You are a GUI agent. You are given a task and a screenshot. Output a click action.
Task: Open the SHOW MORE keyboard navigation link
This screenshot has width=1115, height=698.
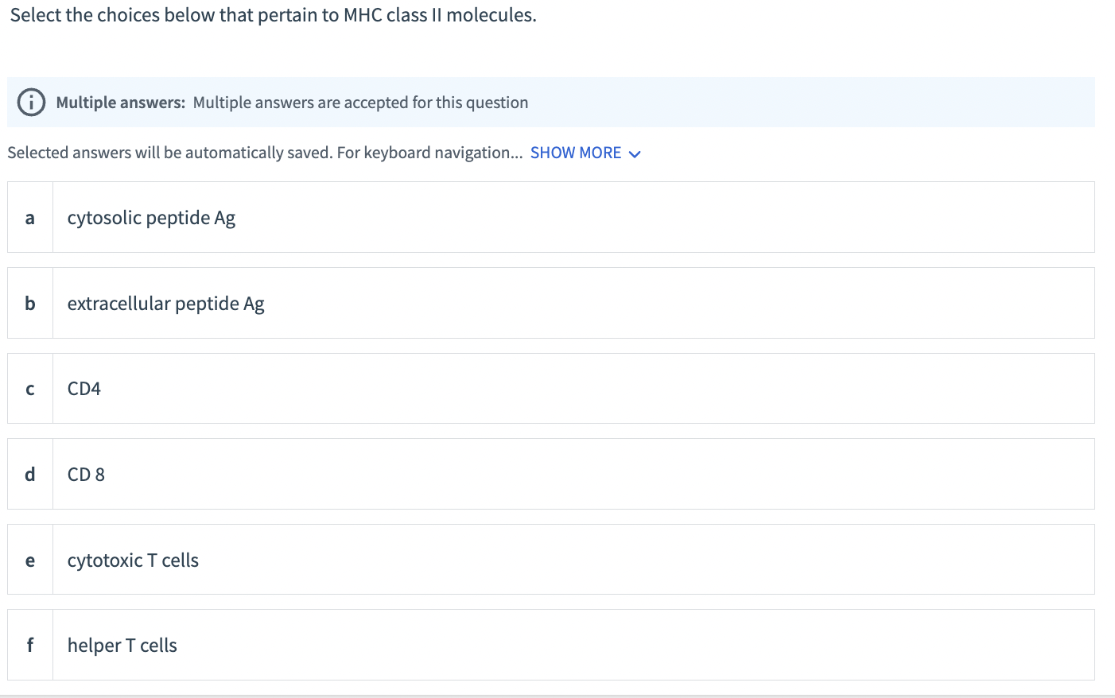coord(576,153)
